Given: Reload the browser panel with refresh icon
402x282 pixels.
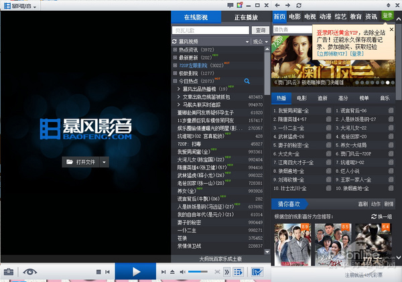Looking at the screenshot, I should pos(299,5).
